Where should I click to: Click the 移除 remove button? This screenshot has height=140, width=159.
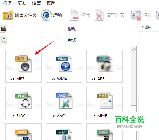[80, 15]
